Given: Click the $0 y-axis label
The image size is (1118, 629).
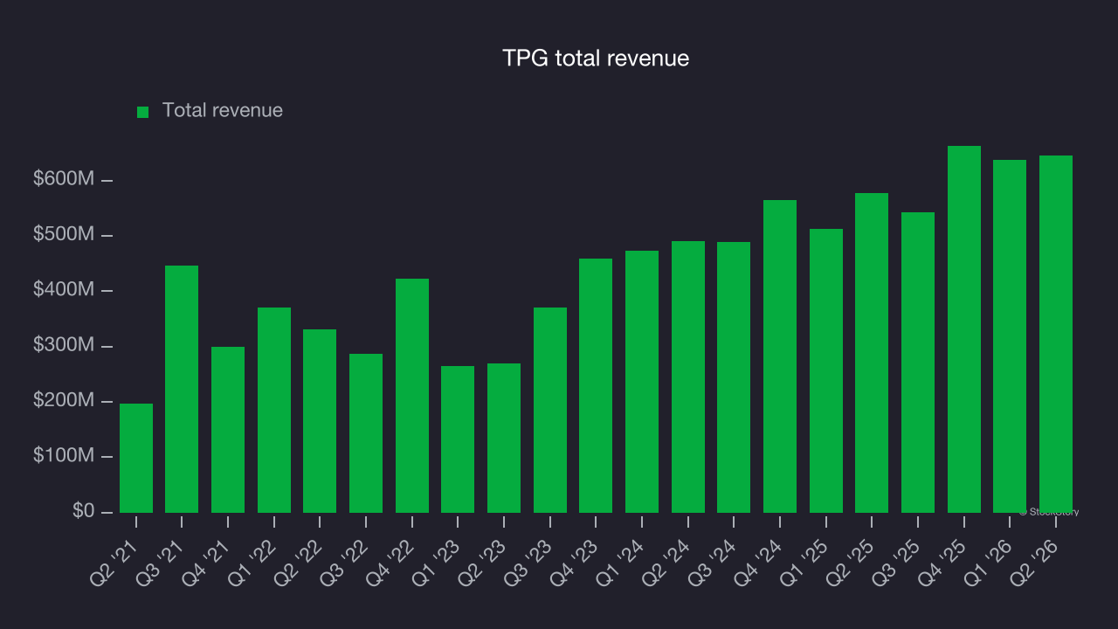Looking at the screenshot, I should pos(84,511).
